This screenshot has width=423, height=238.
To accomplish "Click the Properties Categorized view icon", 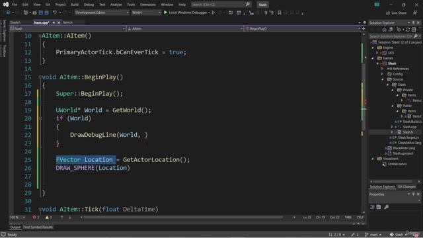I will click(373, 207).
